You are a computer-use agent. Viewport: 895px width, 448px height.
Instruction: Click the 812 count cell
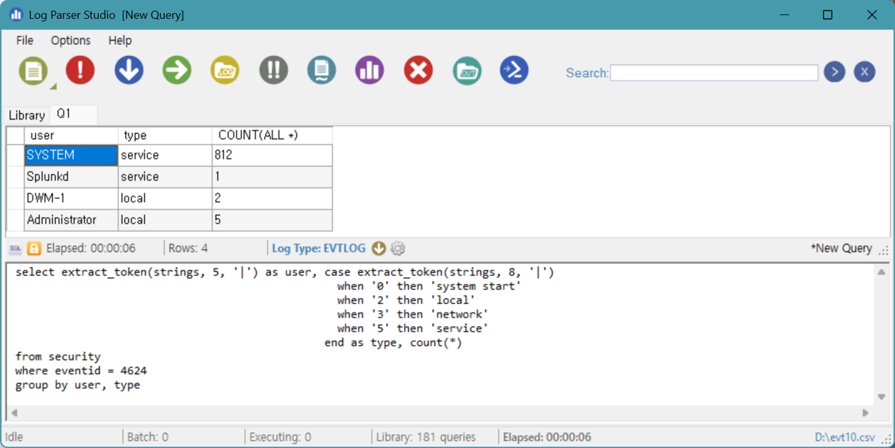tap(272, 155)
